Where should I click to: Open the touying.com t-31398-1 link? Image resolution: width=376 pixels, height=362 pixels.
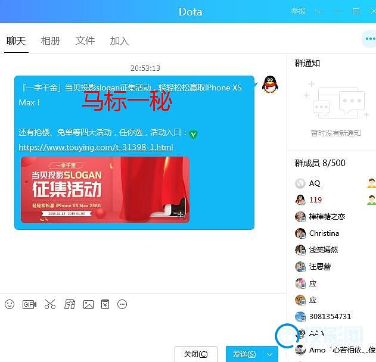pyautogui.click(x=96, y=147)
